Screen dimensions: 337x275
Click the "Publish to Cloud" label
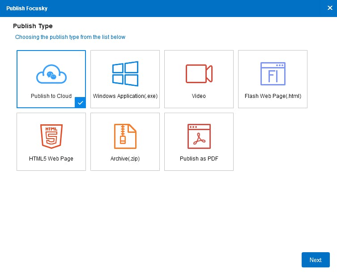point(51,96)
